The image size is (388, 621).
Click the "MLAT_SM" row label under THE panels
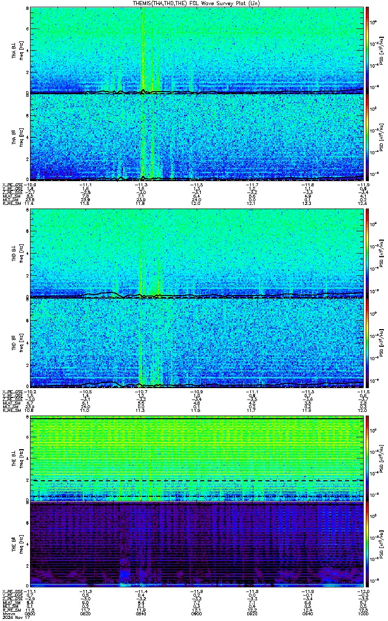tap(11, 603)
